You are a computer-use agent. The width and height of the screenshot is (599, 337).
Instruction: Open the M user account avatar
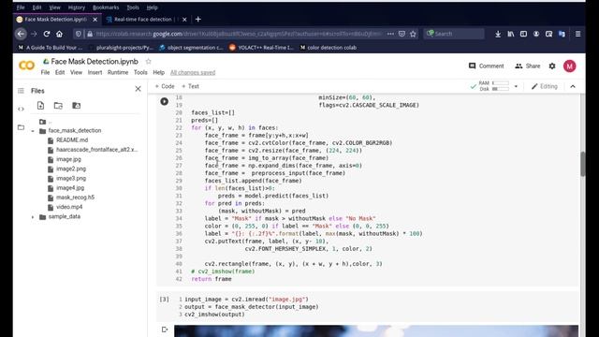point(569,66)
